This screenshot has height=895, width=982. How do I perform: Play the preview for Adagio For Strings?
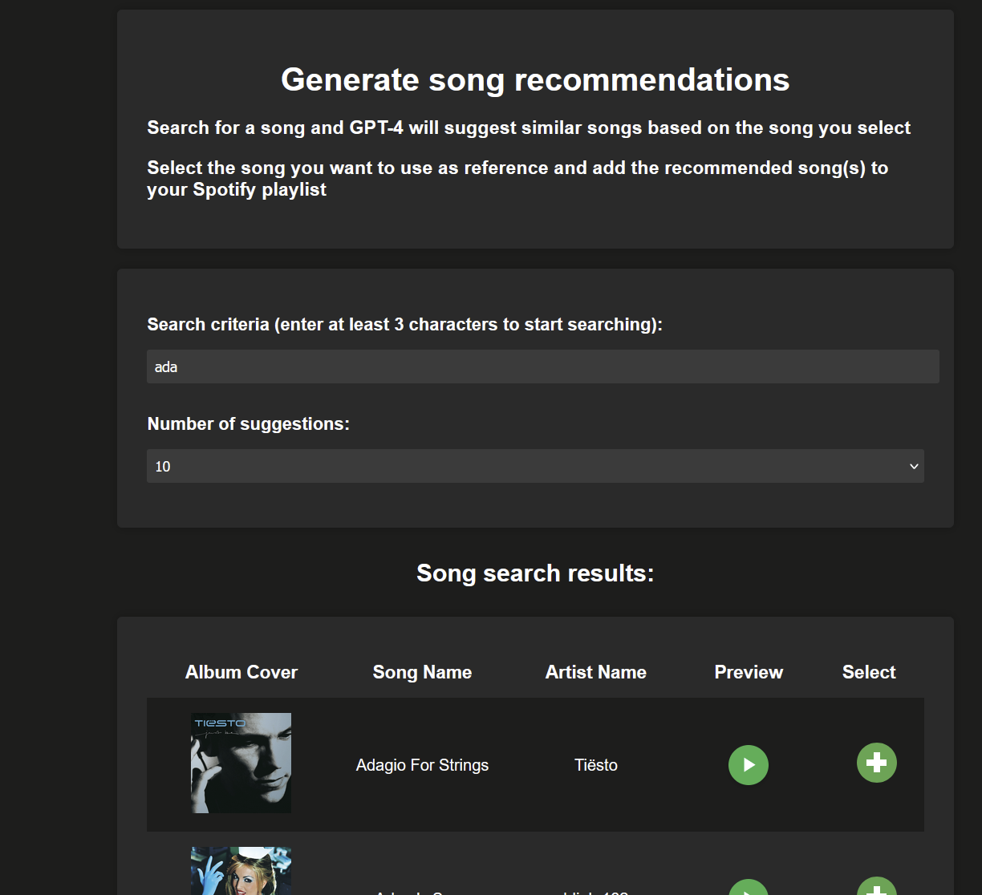pyautogui.click(x=748, y=764)
